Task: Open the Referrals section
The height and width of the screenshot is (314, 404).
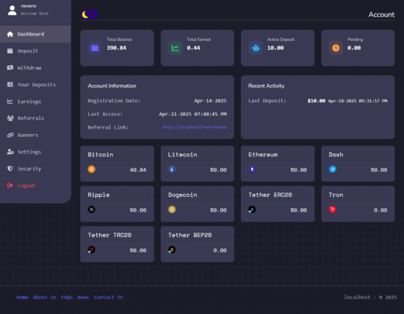Action: [x=35, y=118]
